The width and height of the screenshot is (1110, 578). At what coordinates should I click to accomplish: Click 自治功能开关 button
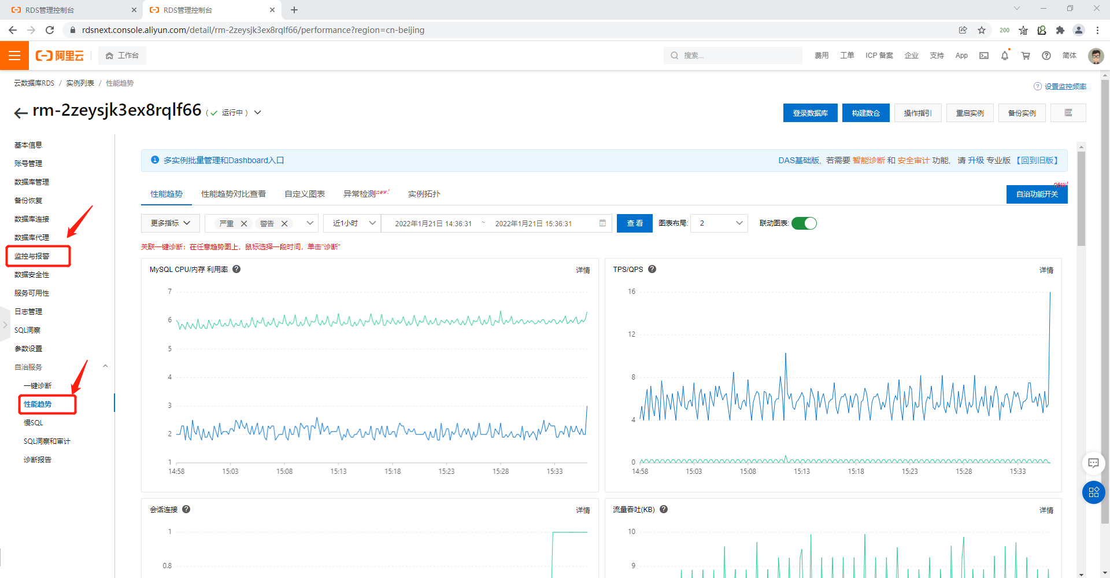[x=1037, y=194]
